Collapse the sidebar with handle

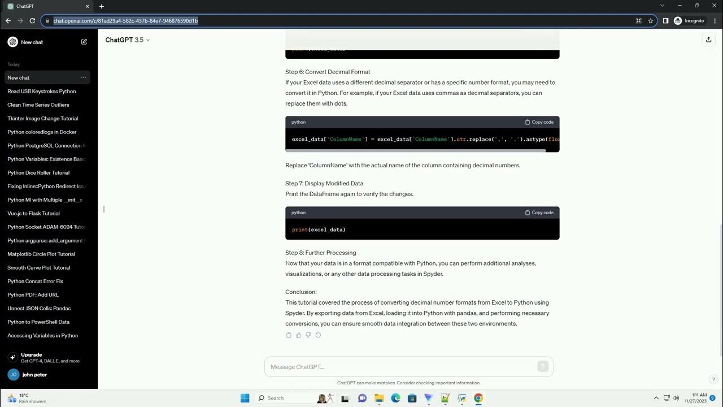click(103, 209)
